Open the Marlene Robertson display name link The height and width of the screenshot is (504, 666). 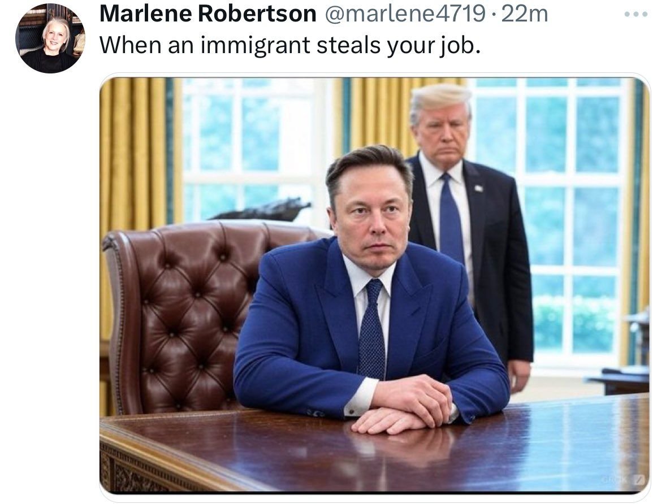207,14
